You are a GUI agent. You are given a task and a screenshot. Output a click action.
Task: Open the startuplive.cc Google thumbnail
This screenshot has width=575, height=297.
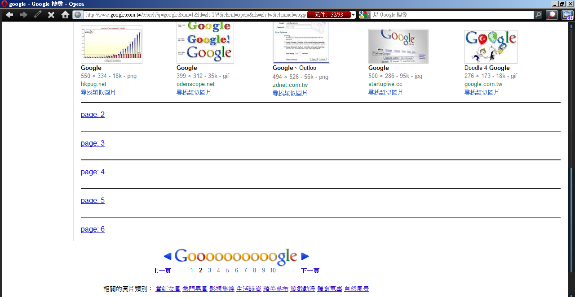[x=398, y=46]
